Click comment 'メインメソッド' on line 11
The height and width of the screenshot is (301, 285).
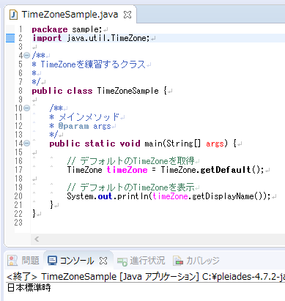89,117
